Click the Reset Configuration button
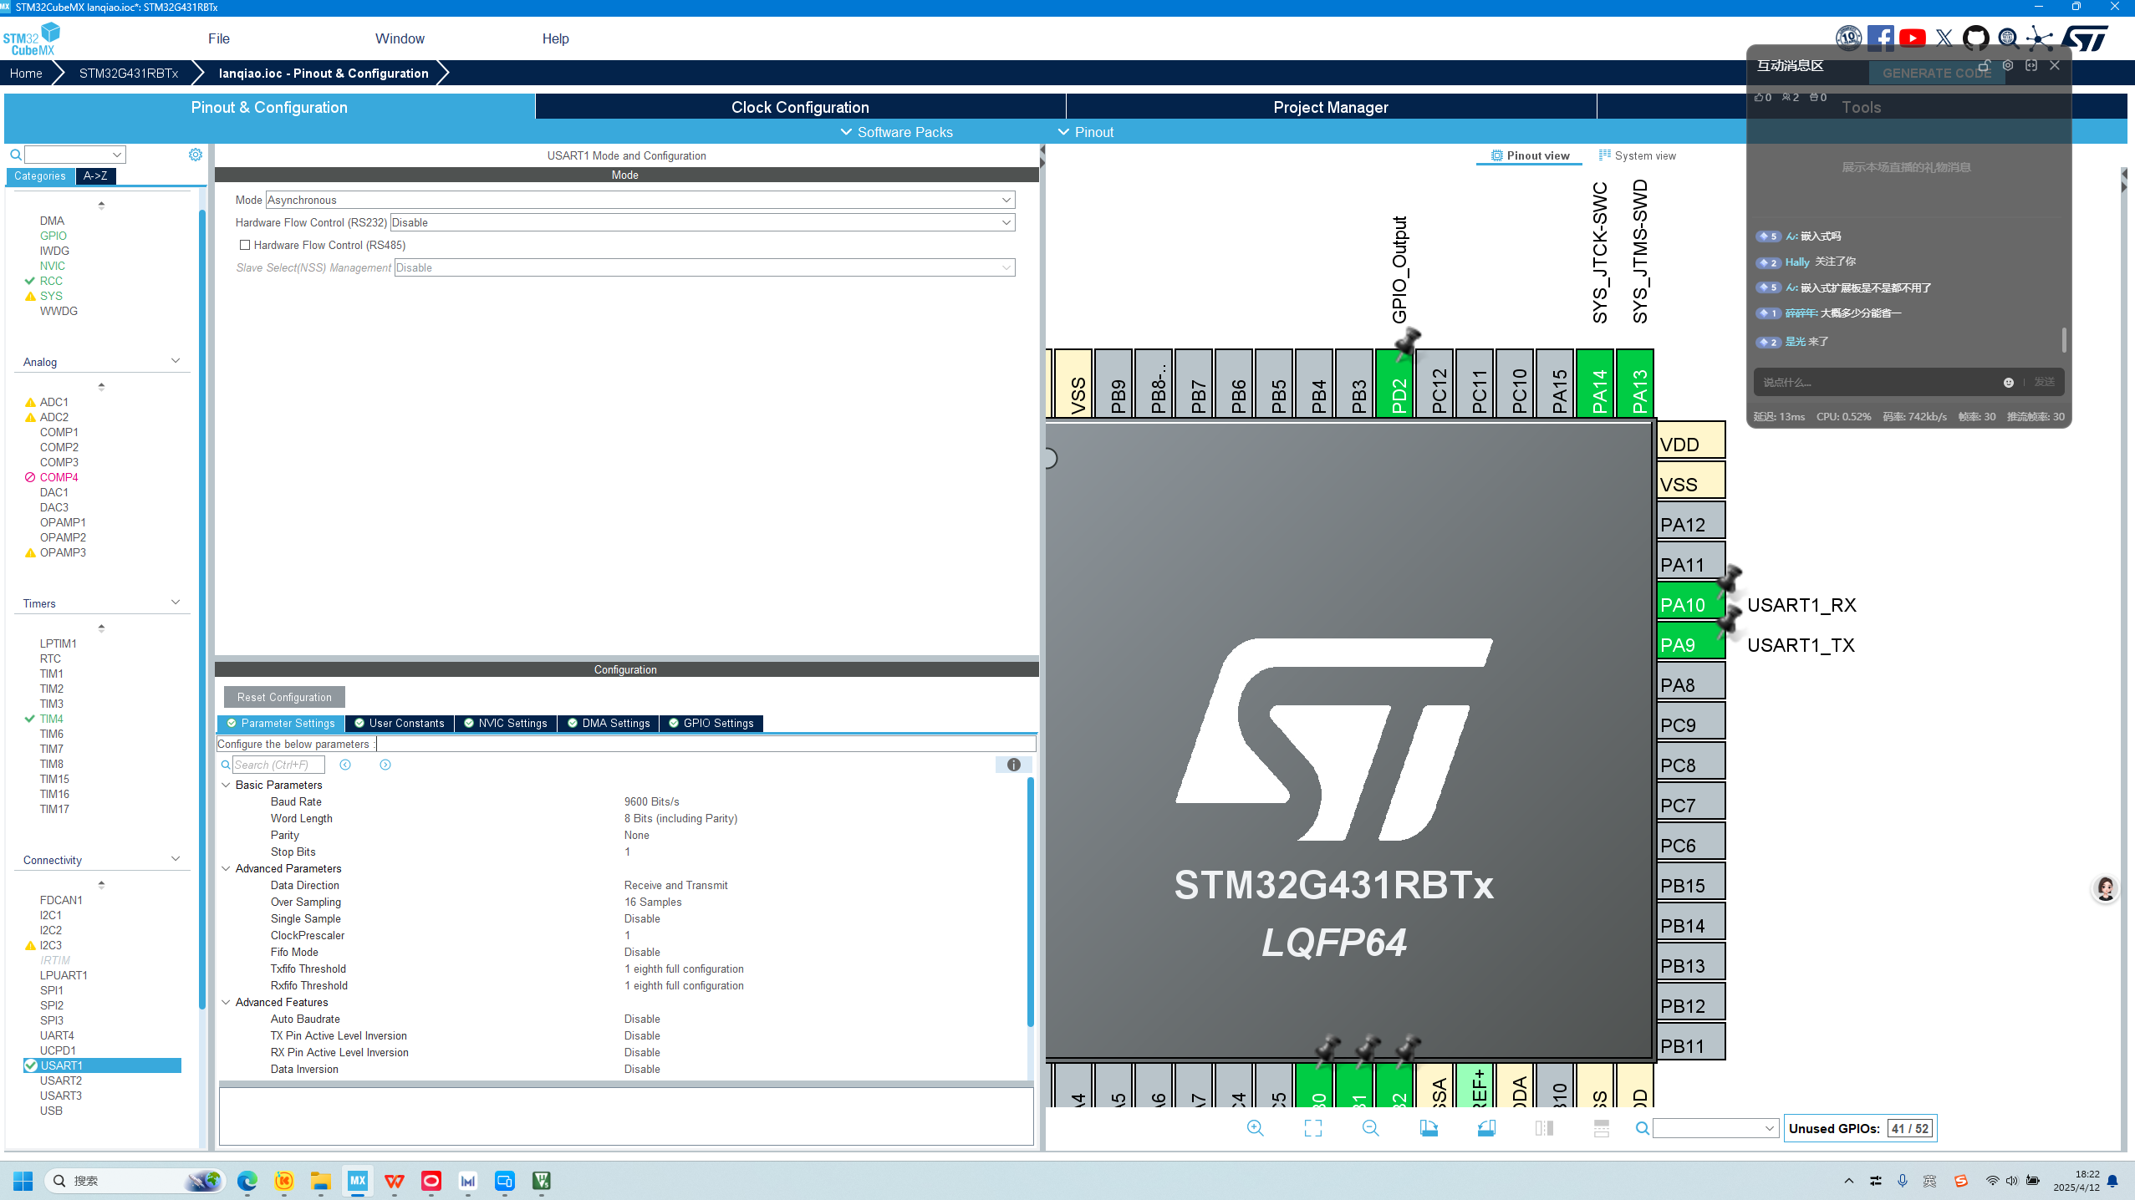Image resolution: width=2135 pixels, height=1200 pixels. coord(284,697)
